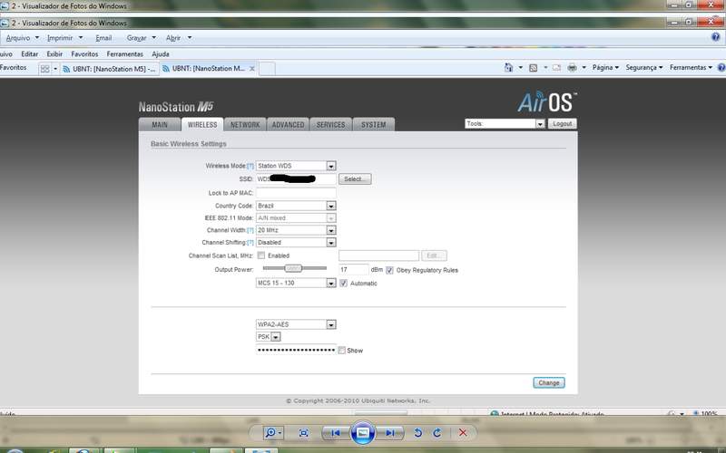
Task: Open the Segurança command dropdown
Action: coord(644,67)
